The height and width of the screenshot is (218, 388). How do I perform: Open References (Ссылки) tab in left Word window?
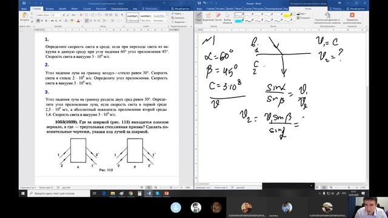[x=87, y=8]
